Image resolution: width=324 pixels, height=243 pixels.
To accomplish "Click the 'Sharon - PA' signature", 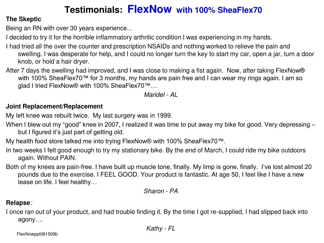I will (x=161, y=191).
